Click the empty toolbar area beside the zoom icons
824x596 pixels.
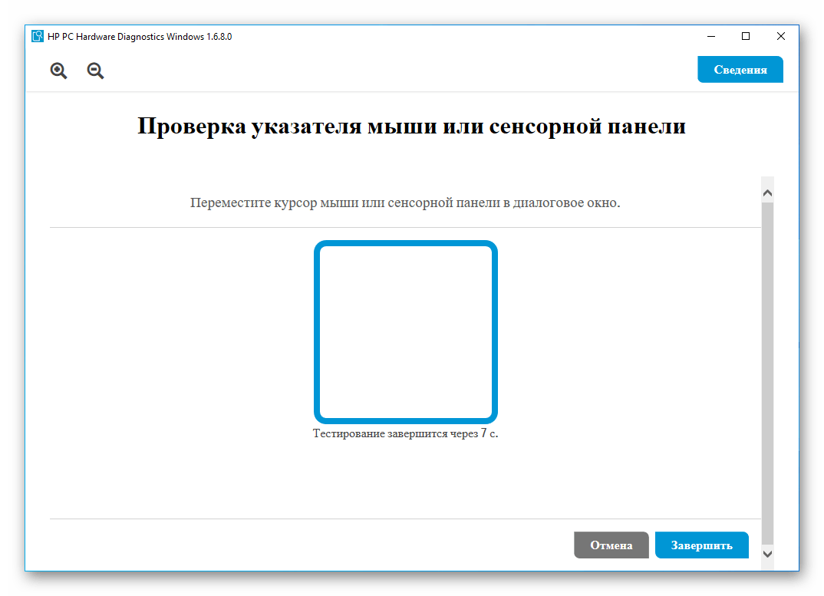coord(384,71)
